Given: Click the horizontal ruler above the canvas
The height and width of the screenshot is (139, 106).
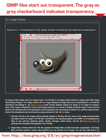Looking at the screenshot, I should (x=51, y=39).
